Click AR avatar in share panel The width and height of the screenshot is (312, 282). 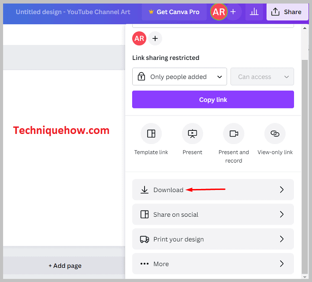[139, 38]
